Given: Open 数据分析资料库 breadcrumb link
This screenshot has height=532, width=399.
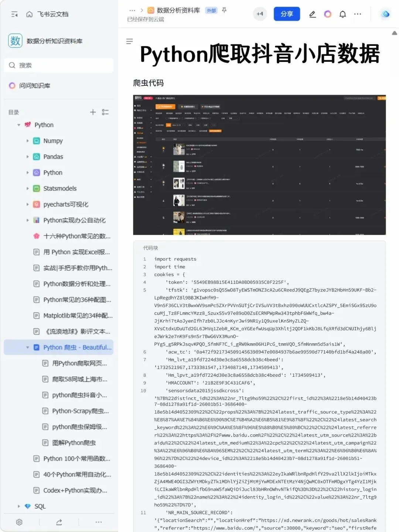Looking at the screenshot, I should [x=178, y=10].
